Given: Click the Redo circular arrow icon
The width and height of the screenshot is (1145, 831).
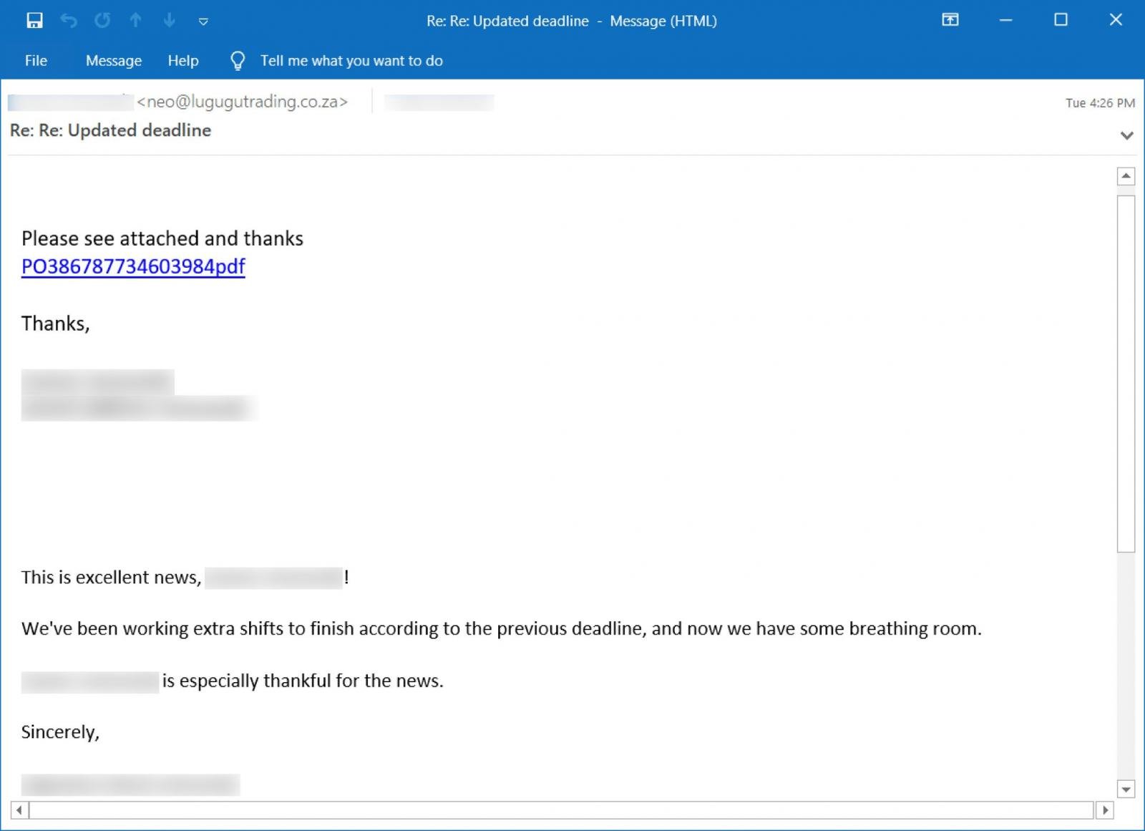Looking at the screenshot, I should coord(102,20).
